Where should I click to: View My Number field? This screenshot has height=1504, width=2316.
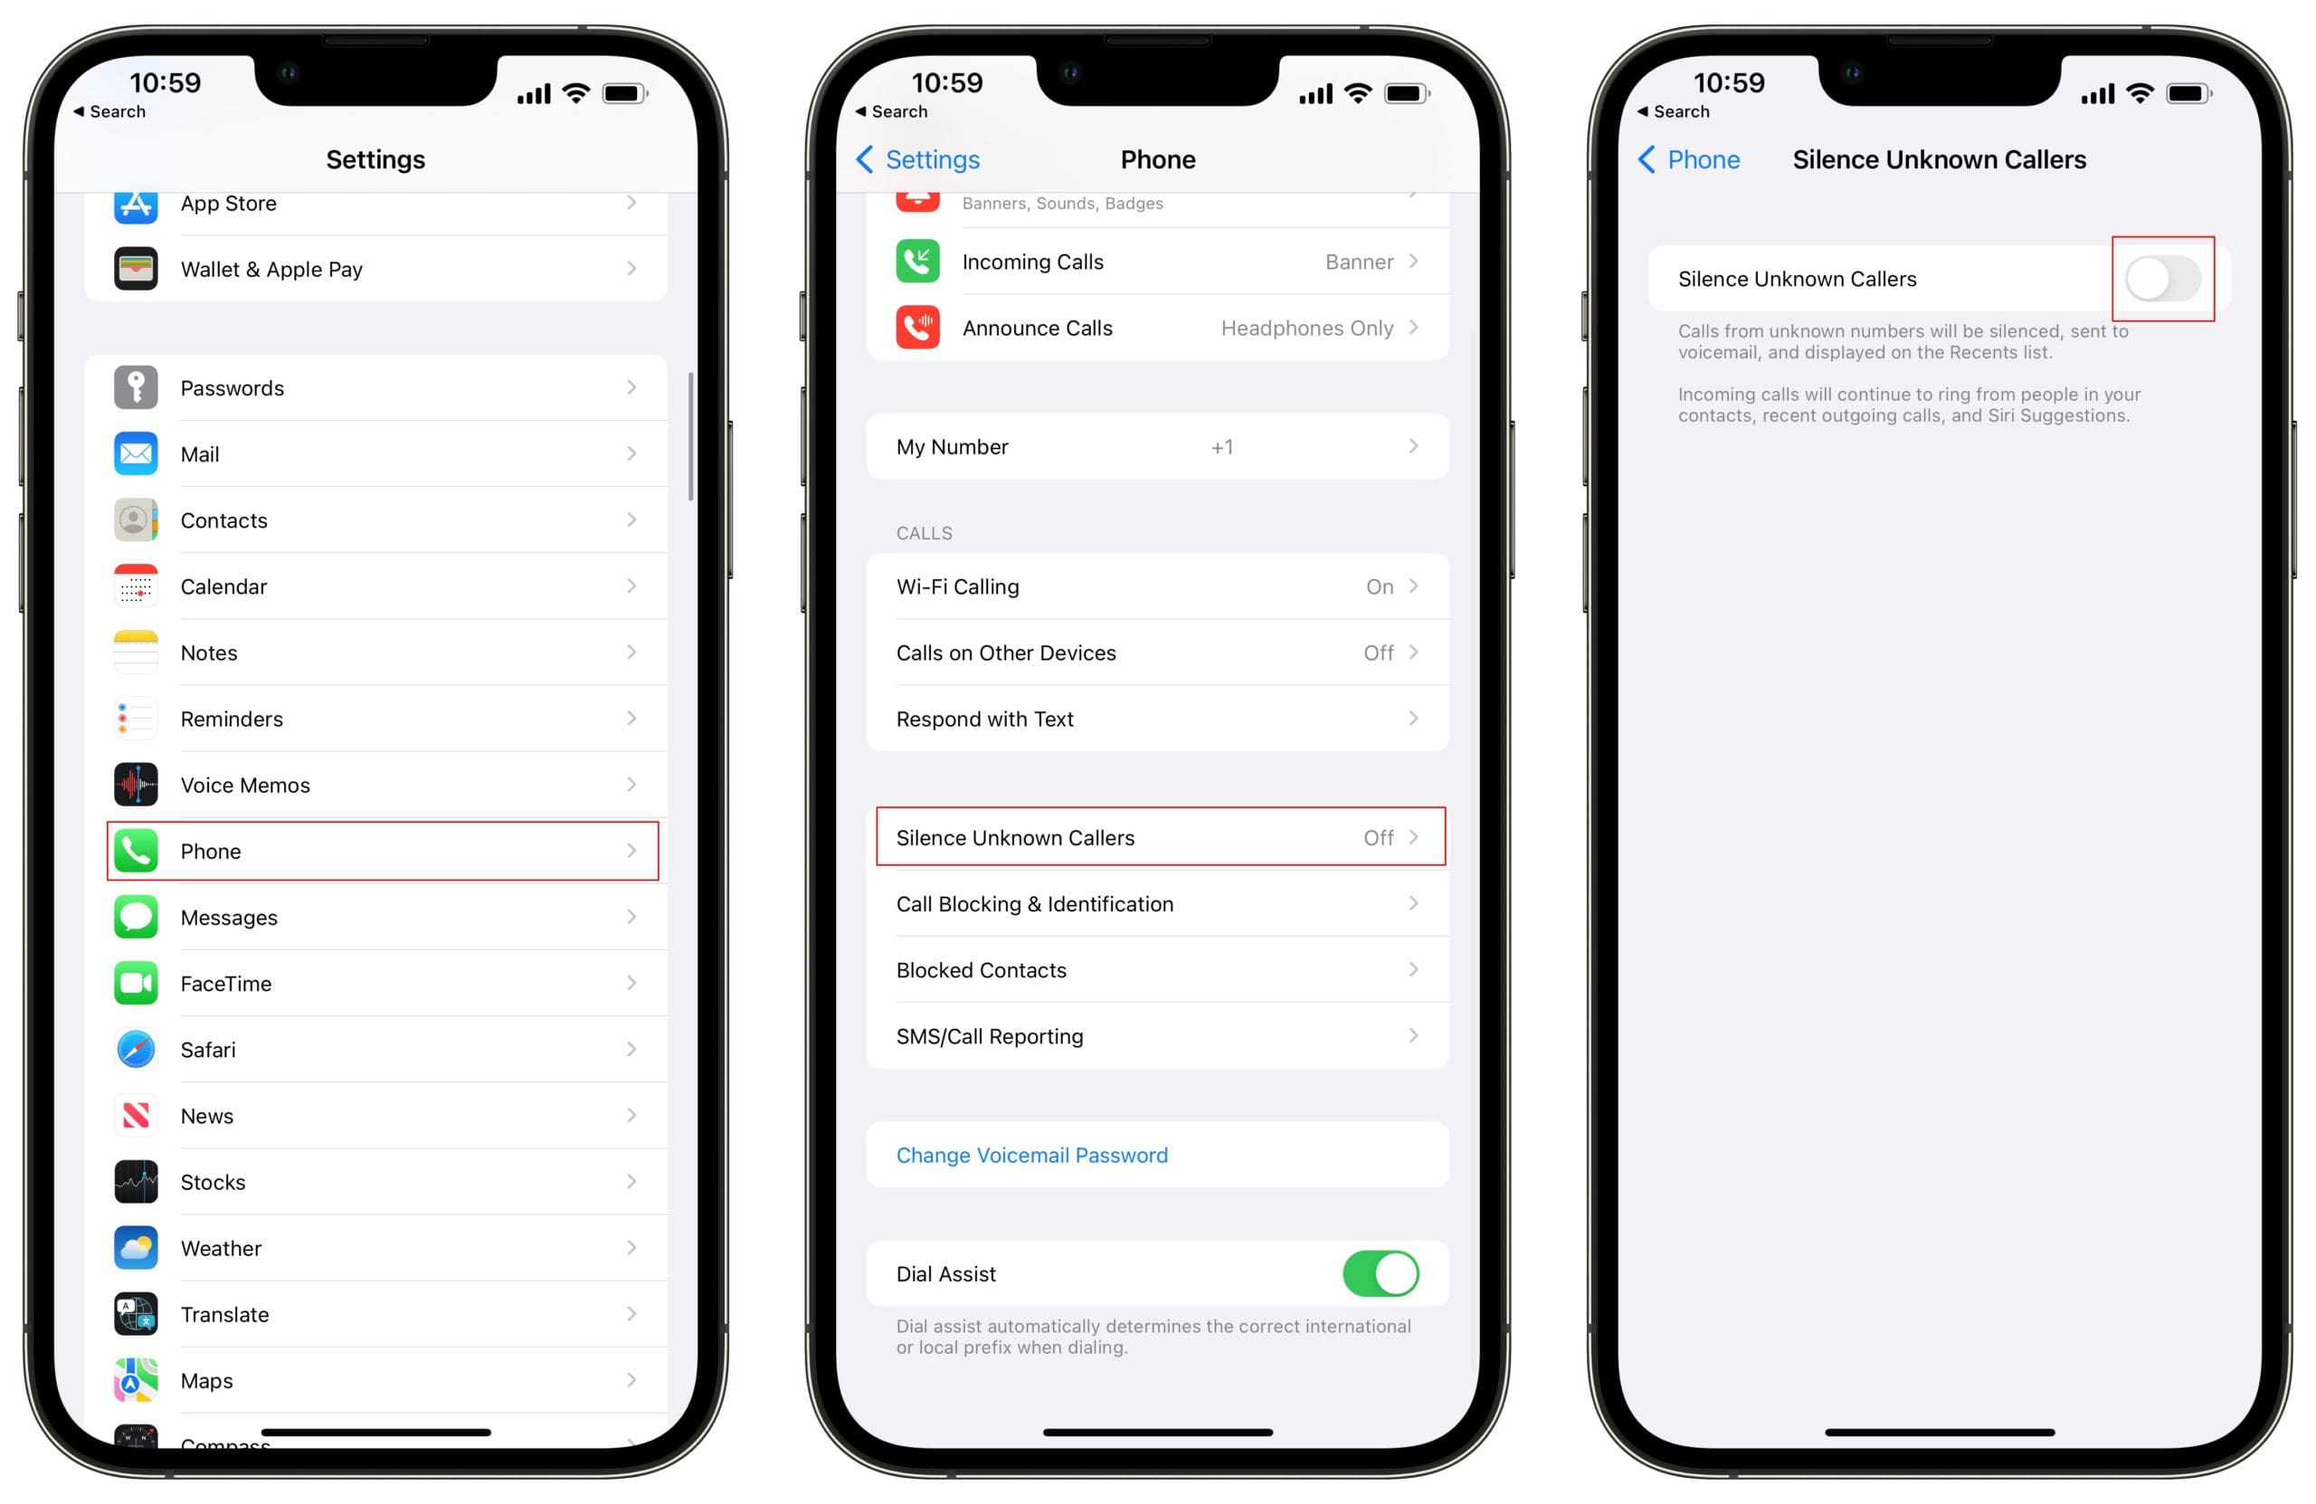[1158, 445]
